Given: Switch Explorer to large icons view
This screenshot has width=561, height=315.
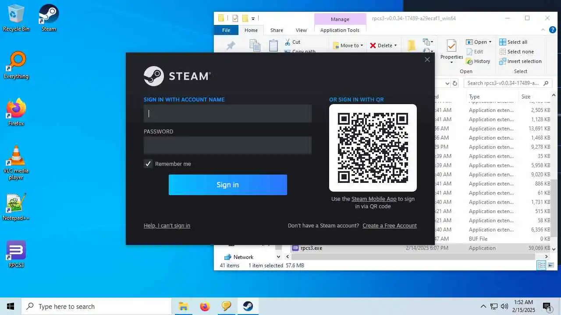Looking at the screenshot, I should point(551,266).
